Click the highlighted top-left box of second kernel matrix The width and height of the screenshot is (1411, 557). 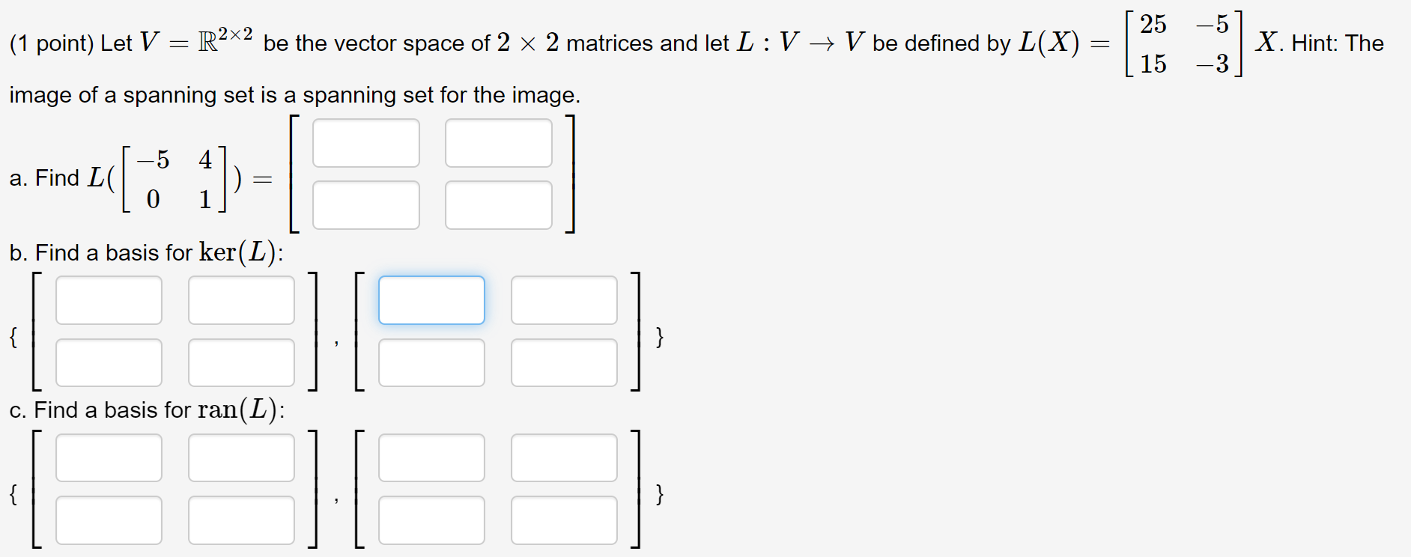[431, 300]
